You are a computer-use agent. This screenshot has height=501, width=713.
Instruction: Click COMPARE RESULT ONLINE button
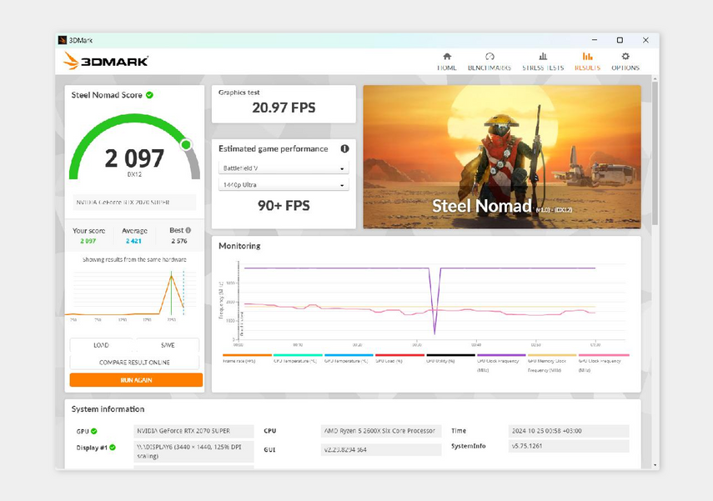pyautogui.click(x=134, y=363)
